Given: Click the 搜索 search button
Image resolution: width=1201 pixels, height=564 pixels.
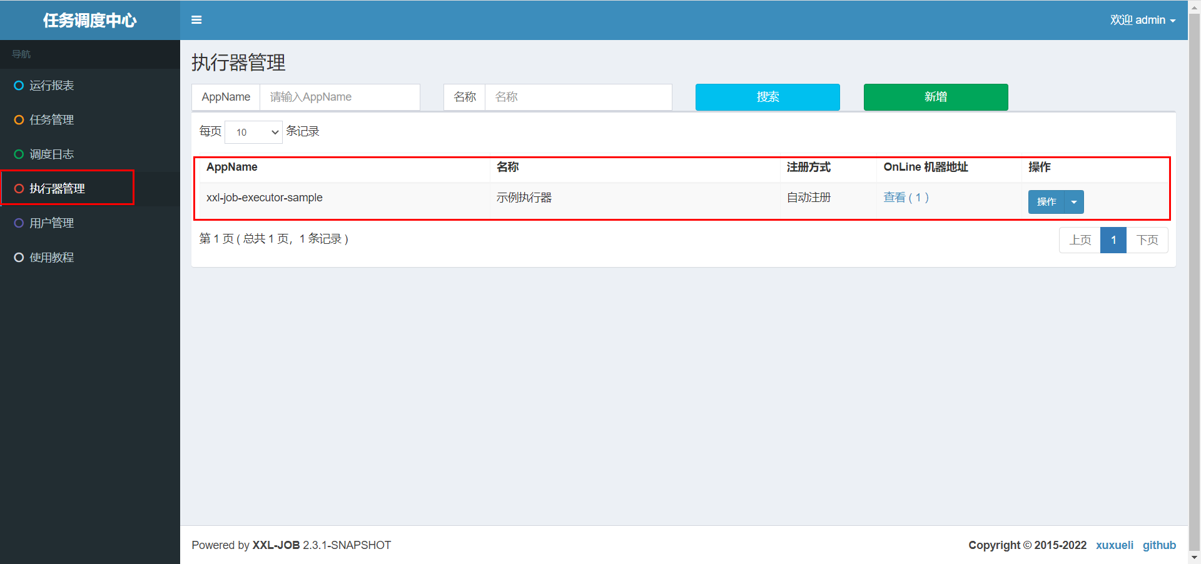Looking at the screenshot, I should coord(767,97).
